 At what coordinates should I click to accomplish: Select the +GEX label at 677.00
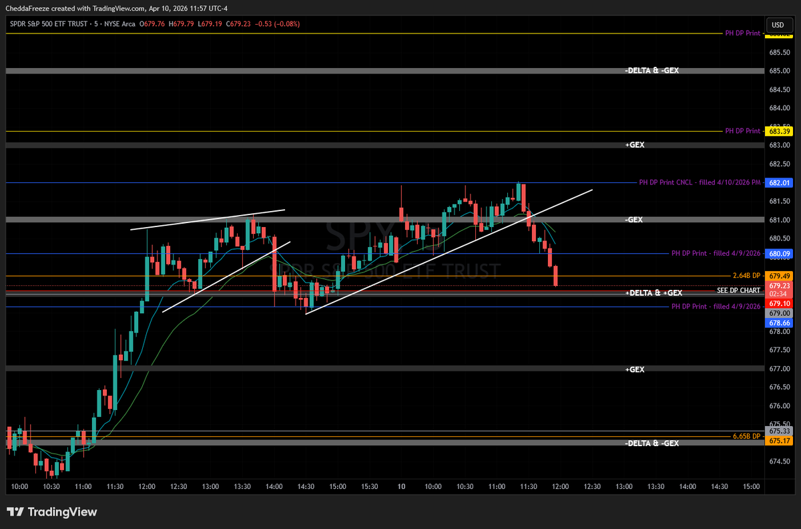click(635, 369)
